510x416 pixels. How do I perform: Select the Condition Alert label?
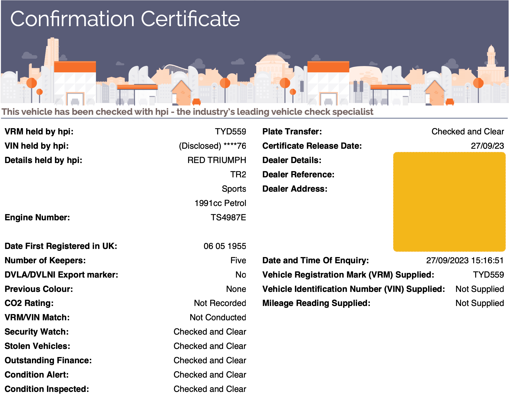37,375
